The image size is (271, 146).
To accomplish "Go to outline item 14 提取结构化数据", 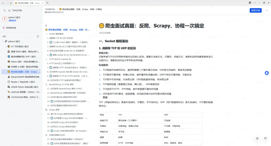I will click(x=68, y=101).
